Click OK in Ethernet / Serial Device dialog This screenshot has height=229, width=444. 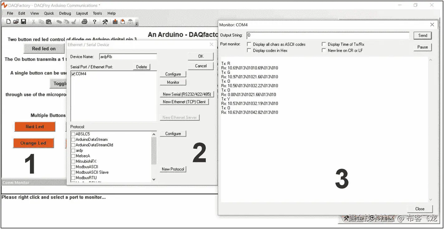pos(201,56)
